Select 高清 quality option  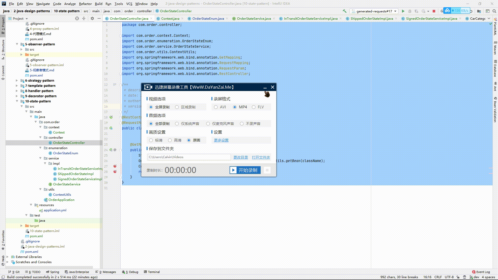175,140
